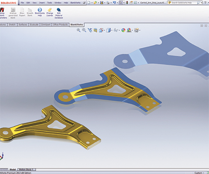Open the Help menu
The width and height of the screenshot is (209, 174).
pos(66,3)
